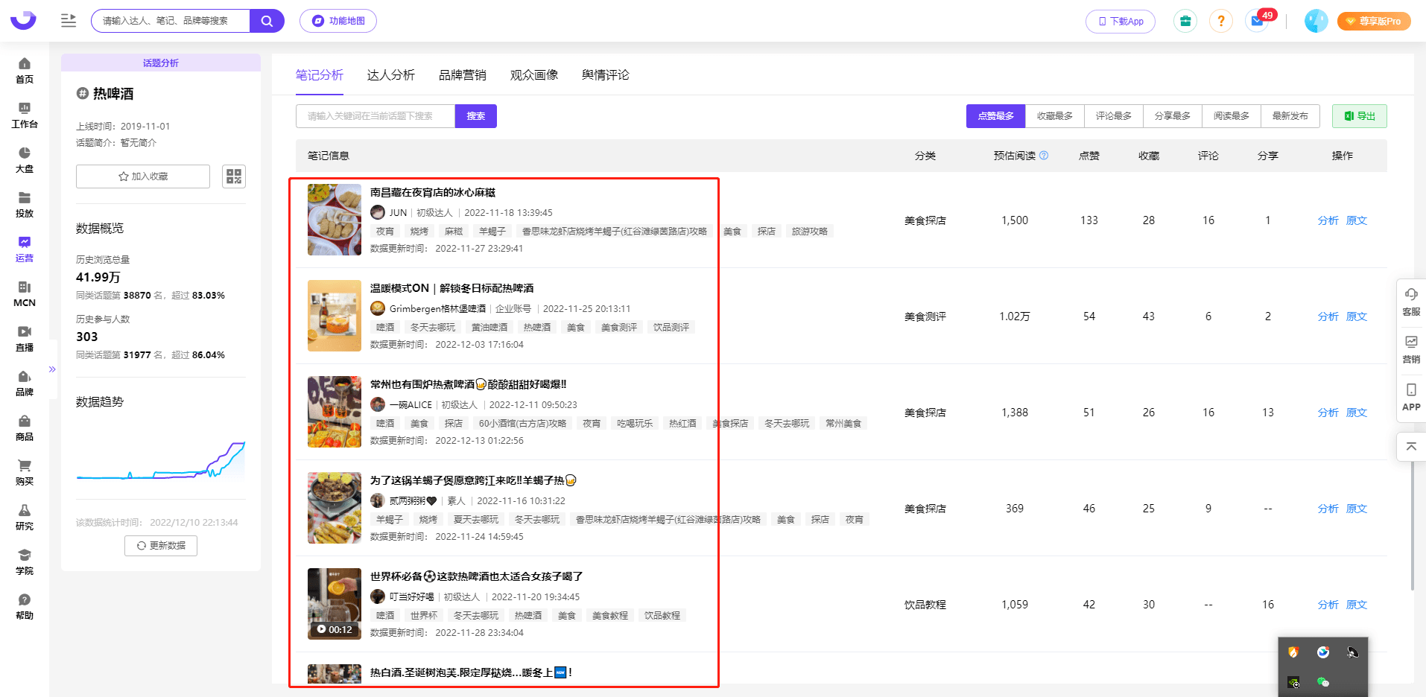Switch to 笔记分析 tab
Image resolution: width=1426 pixels, height=697 pixels.
[x=320, y=75]
